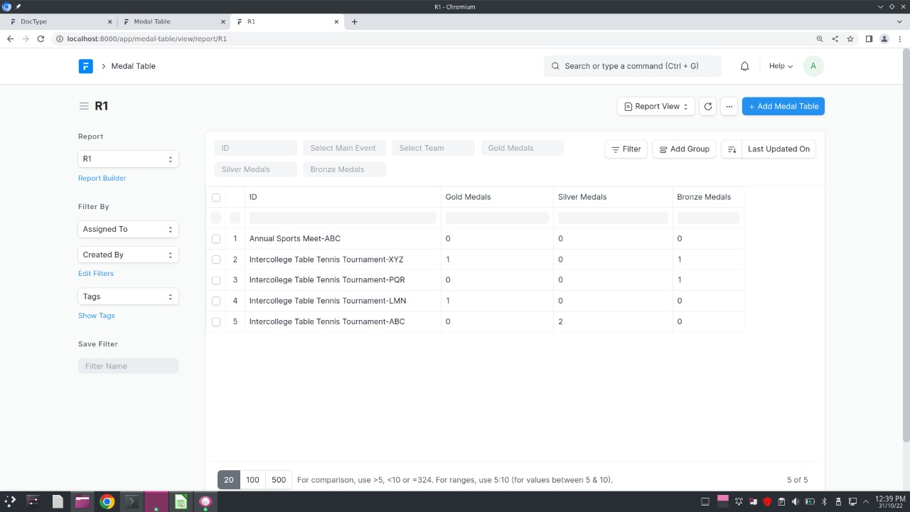Toggle sort direction icon
This screenshot has width=910, height=512.
point(732,149)
